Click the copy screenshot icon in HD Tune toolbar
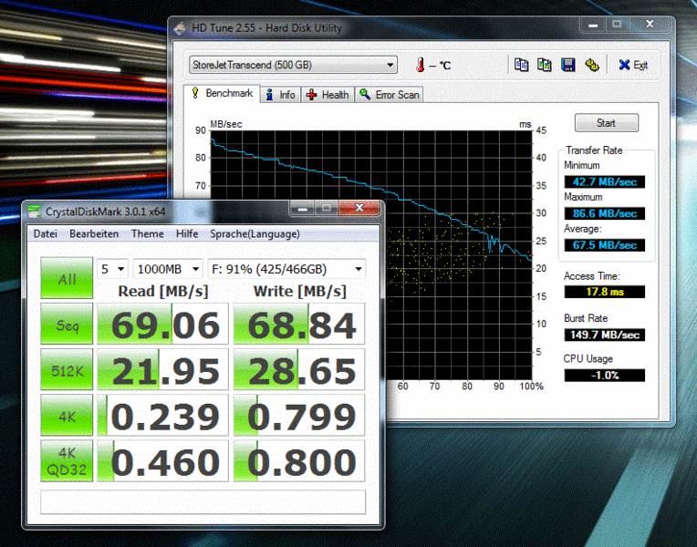This screenshot has height=547, width=697. tap(545, 65)
